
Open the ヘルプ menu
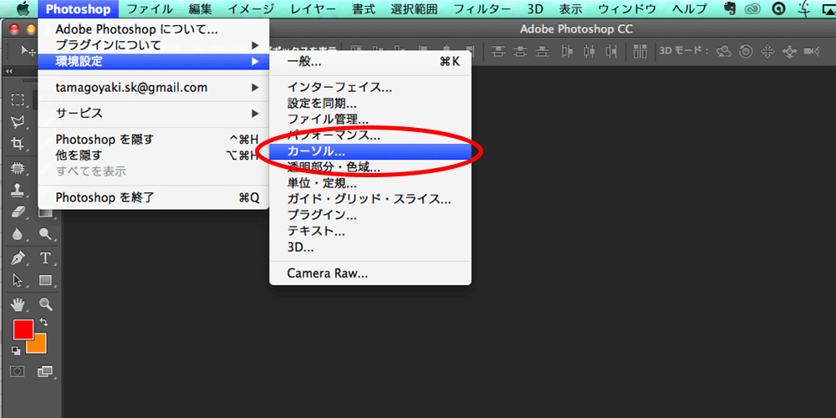690,8
